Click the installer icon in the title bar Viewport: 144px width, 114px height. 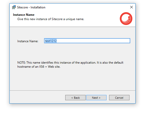(14, 7)
